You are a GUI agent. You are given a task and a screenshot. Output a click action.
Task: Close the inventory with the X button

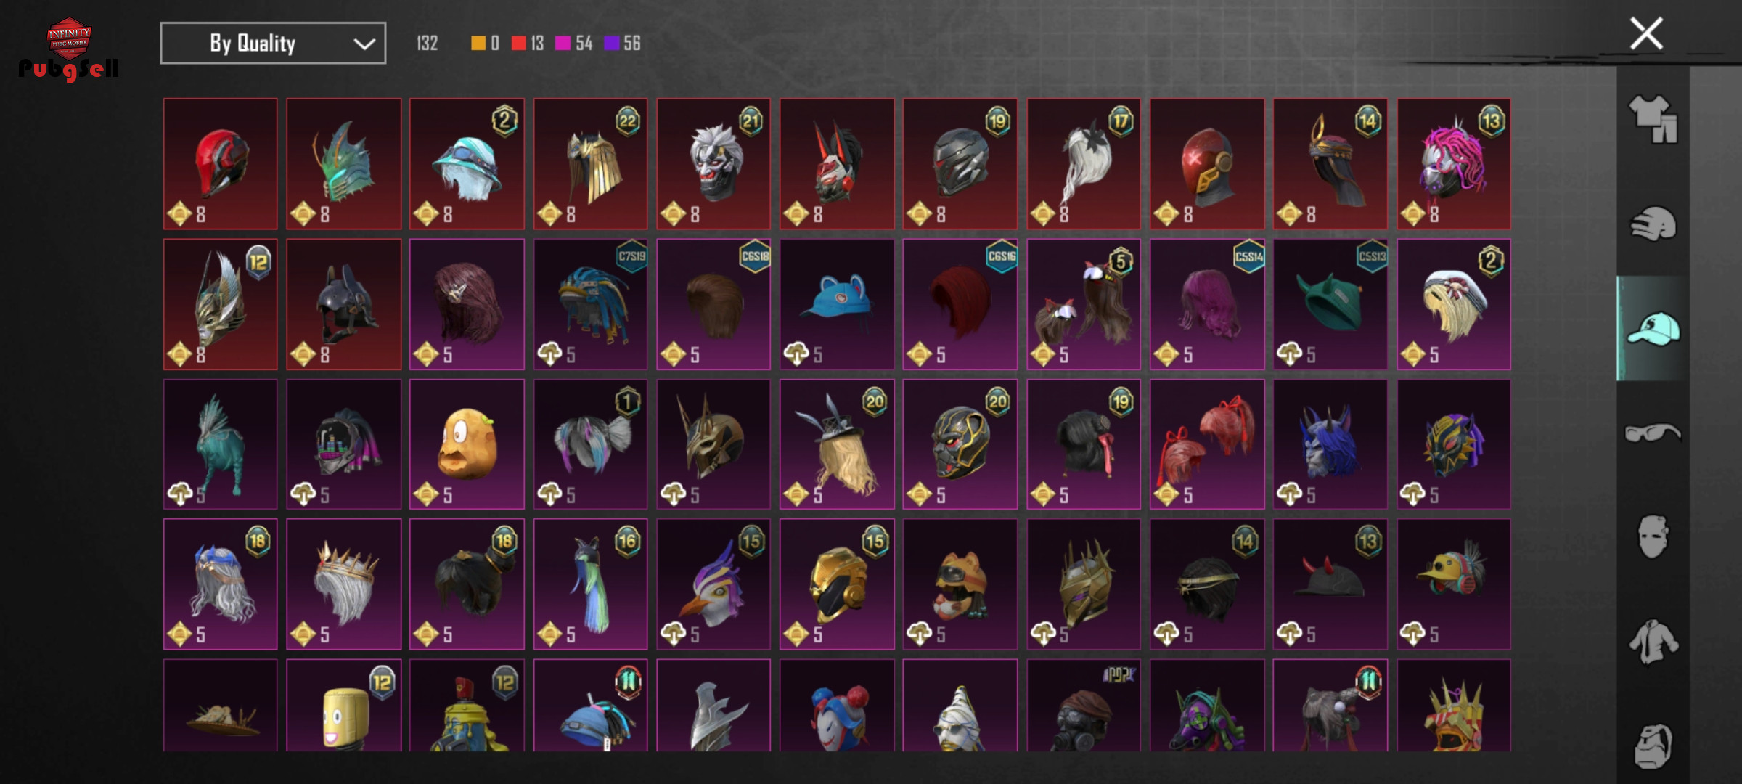click(1646, 33)
